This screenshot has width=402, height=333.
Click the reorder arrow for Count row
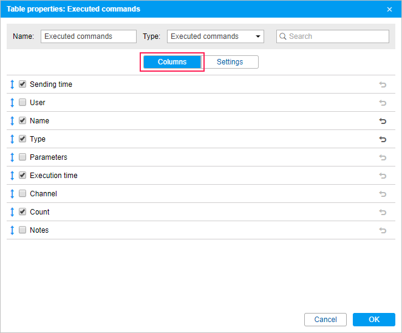(x=12, y=212)
